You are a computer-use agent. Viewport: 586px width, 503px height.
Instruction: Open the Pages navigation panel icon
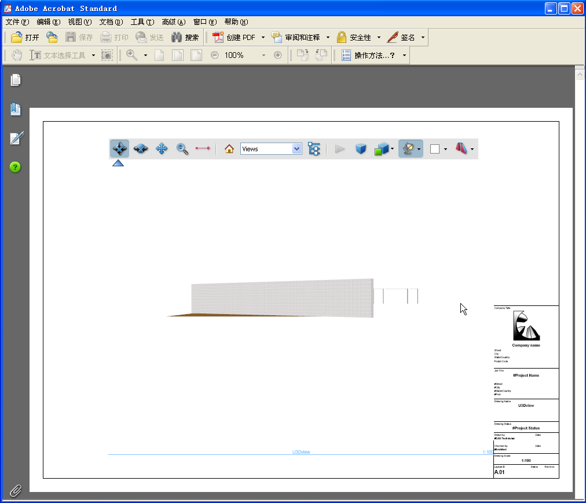click(15, 80)
